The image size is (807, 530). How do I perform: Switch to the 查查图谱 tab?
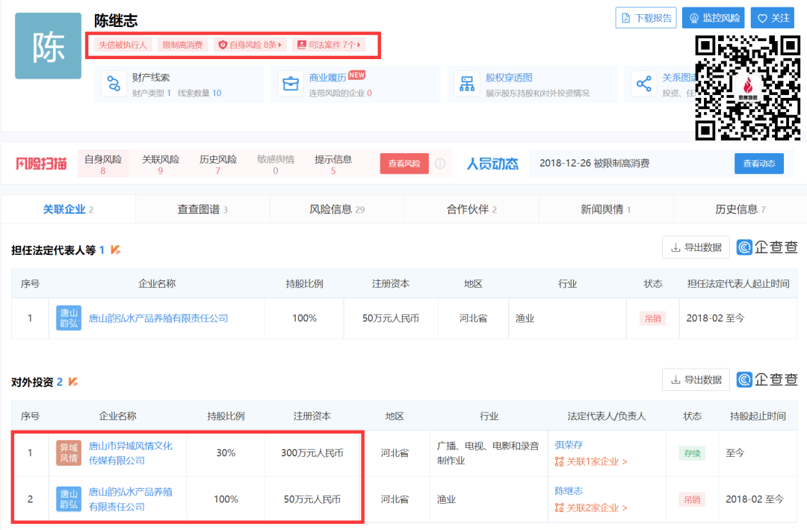pyautogui.click(x=202, y=209)
